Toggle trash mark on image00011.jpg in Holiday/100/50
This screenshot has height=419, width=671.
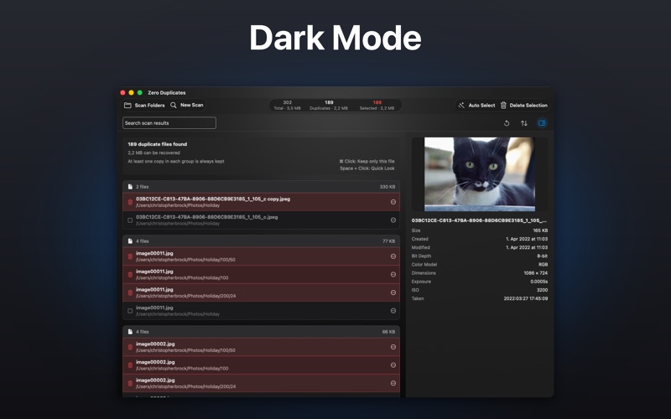[x=130, y=256]
